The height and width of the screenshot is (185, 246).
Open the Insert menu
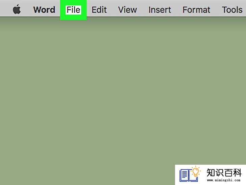pyautogui.click(x=160, y=10)
